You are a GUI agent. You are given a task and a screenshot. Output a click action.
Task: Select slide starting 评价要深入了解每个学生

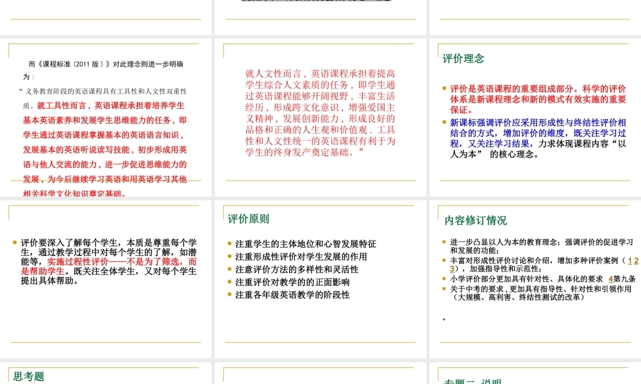(106, 279)
